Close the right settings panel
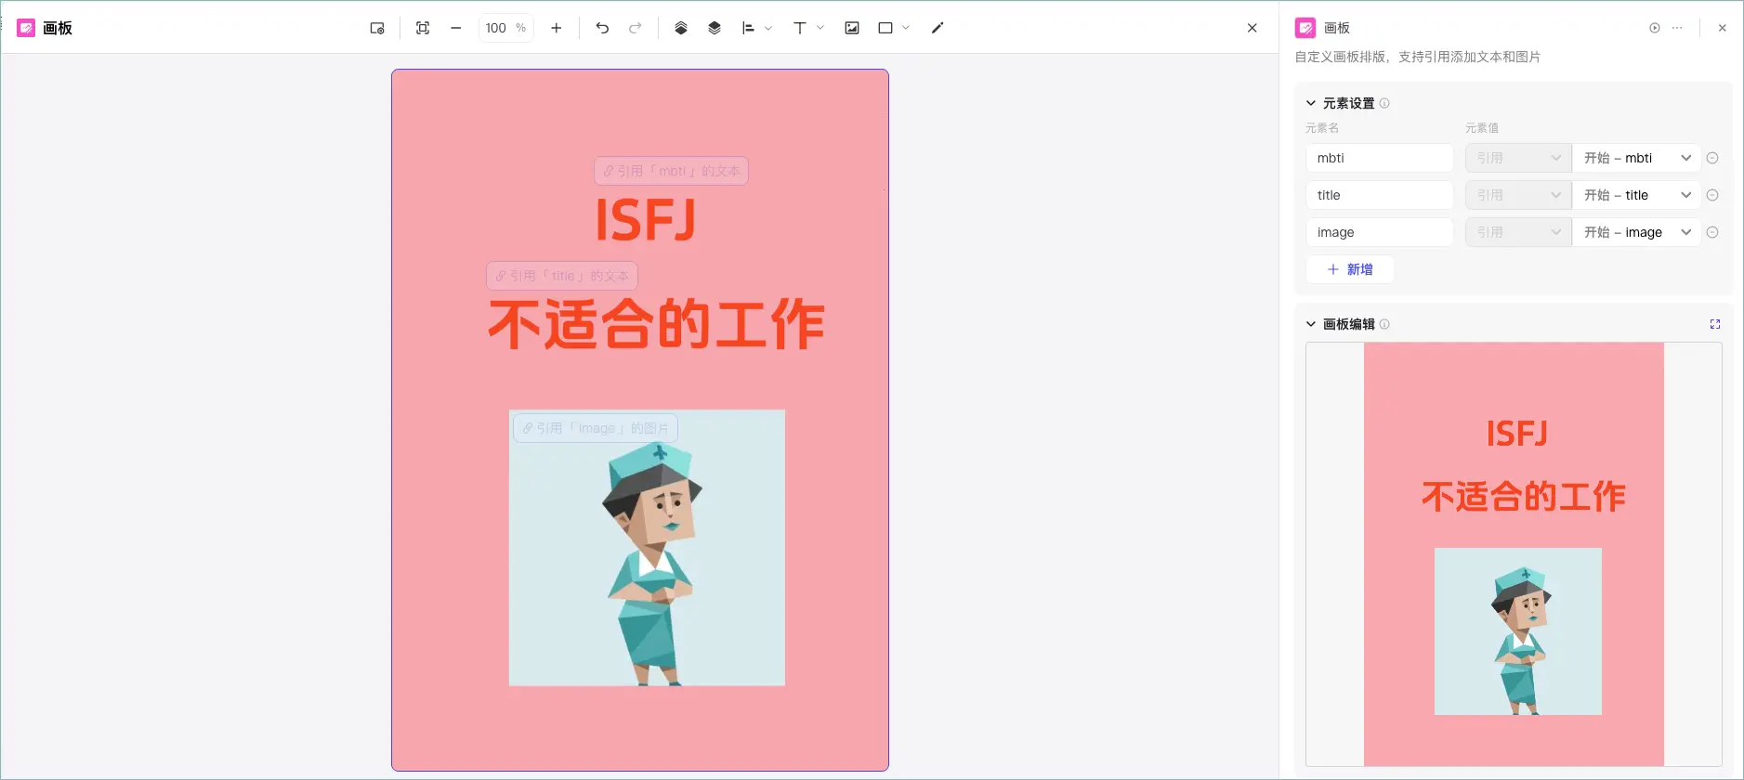 click(1722, 28)
